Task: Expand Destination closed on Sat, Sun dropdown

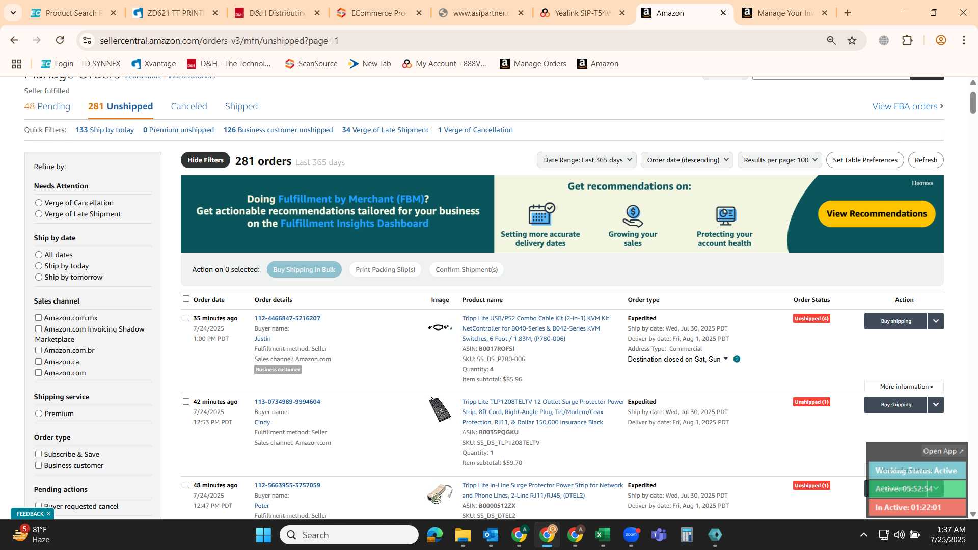Action: tap(678, 359)
